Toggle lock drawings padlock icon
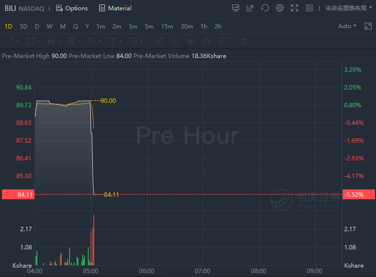Viewport: 376px width, 277px height. (x=175, y=41)
